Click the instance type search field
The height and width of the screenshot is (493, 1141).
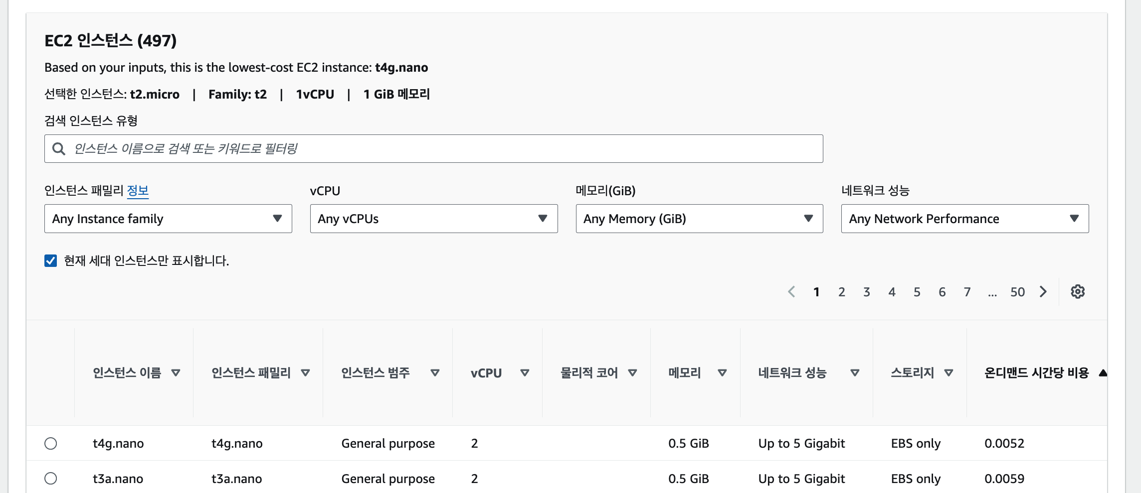[x=433, y=148]
